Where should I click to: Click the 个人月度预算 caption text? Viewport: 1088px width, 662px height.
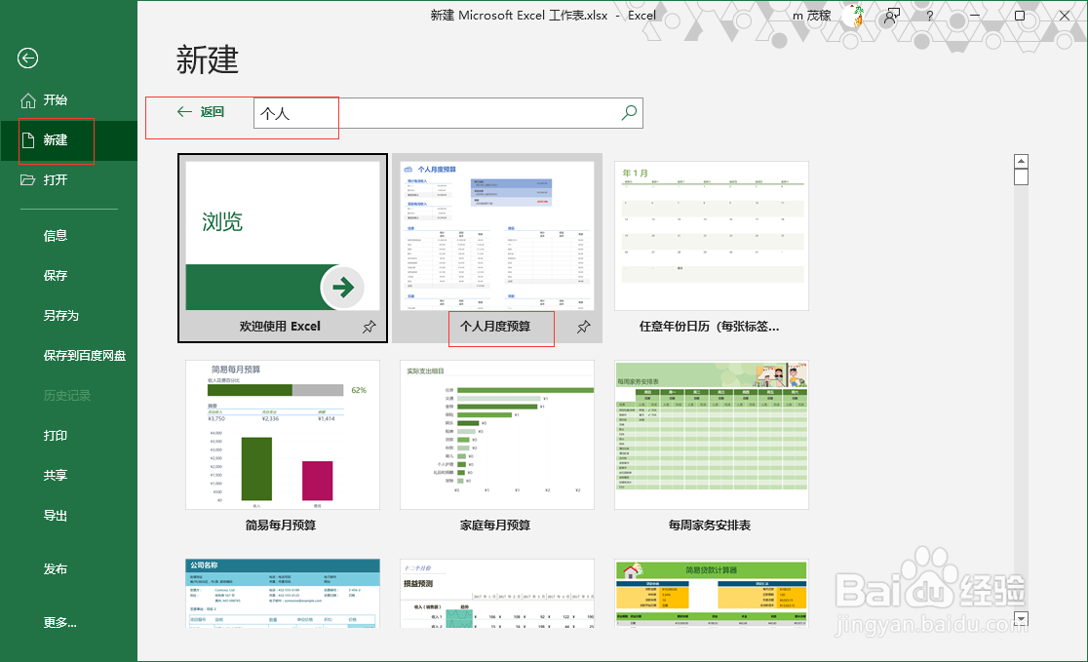coord(495,327)
